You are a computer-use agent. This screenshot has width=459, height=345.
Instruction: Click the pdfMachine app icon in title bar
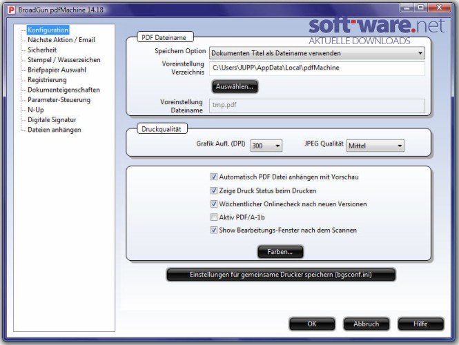point(11,10)
